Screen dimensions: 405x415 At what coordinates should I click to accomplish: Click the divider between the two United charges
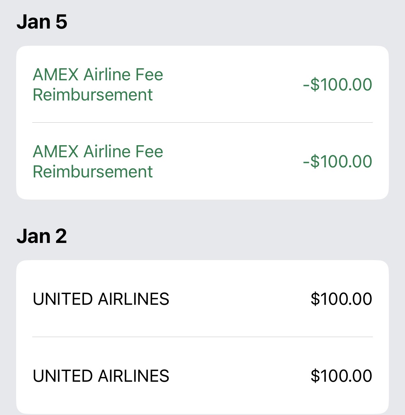[x=202, y=337]
